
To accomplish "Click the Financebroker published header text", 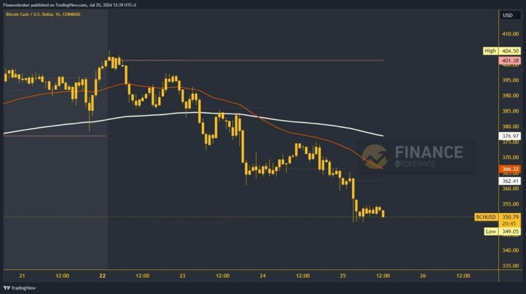I will [x=69, y=5].
